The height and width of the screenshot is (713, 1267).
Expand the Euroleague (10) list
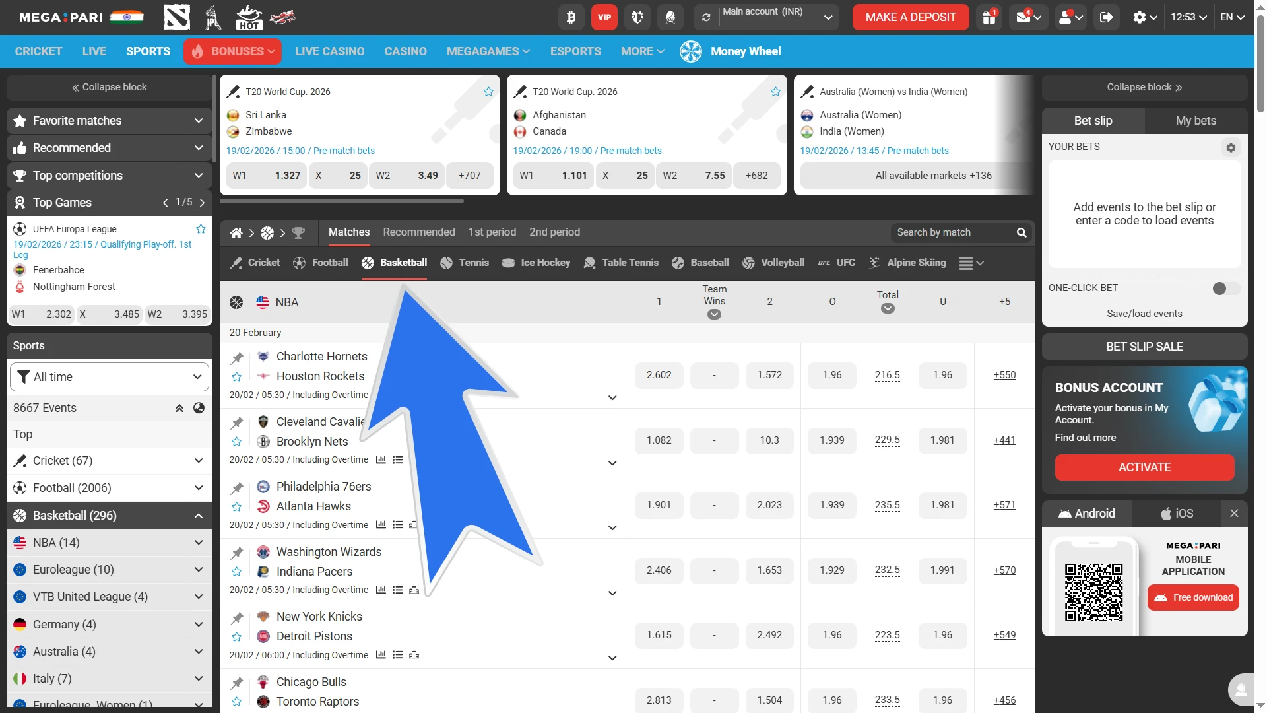point(199,570)
